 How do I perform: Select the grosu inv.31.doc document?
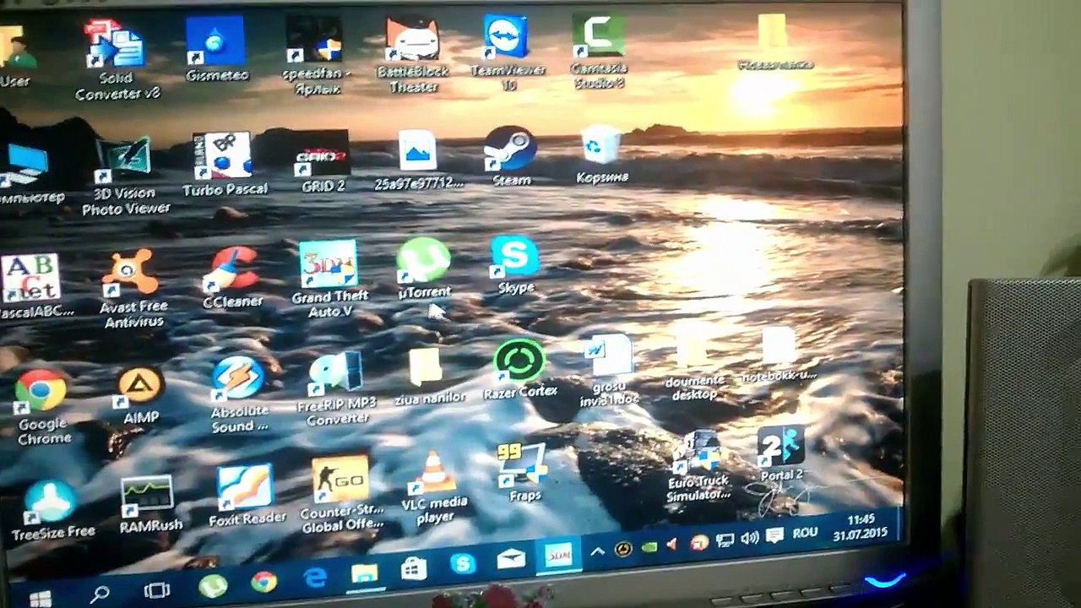click(609, 370)
